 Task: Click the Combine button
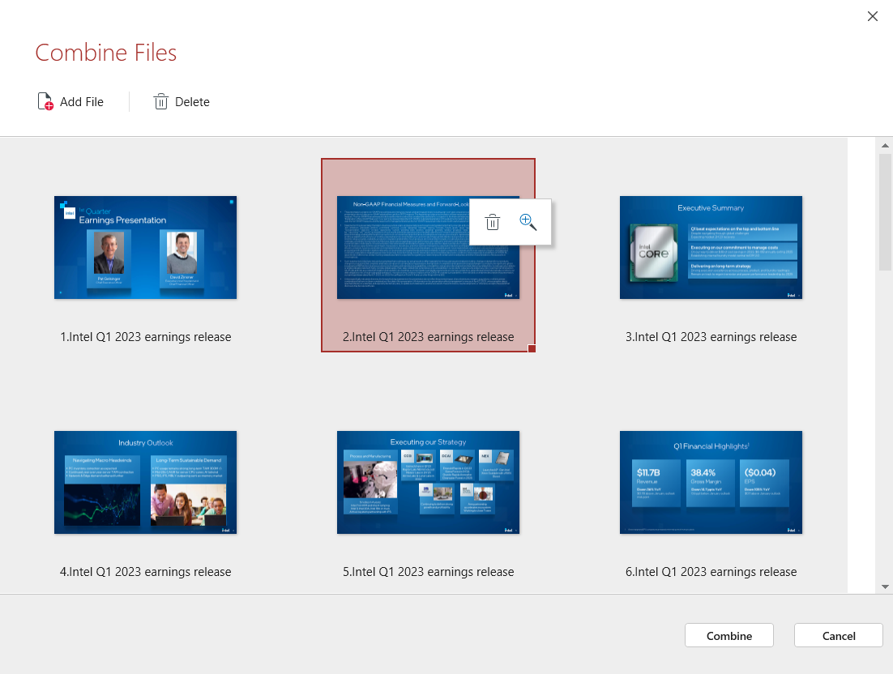click(x=729, y=635)
